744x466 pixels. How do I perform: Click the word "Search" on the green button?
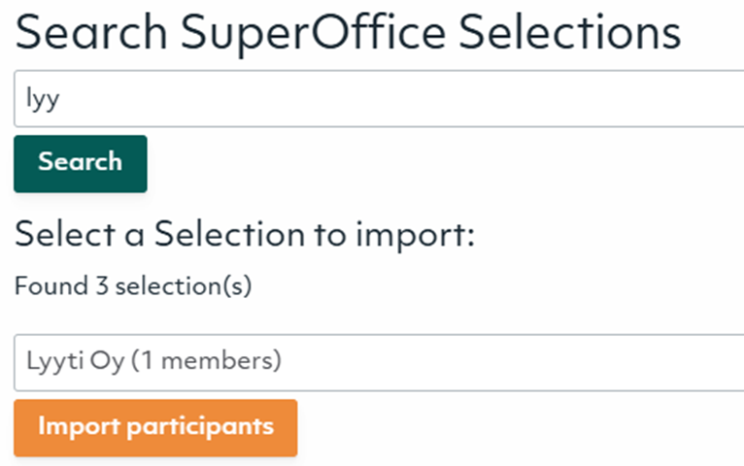coord(81,161)
